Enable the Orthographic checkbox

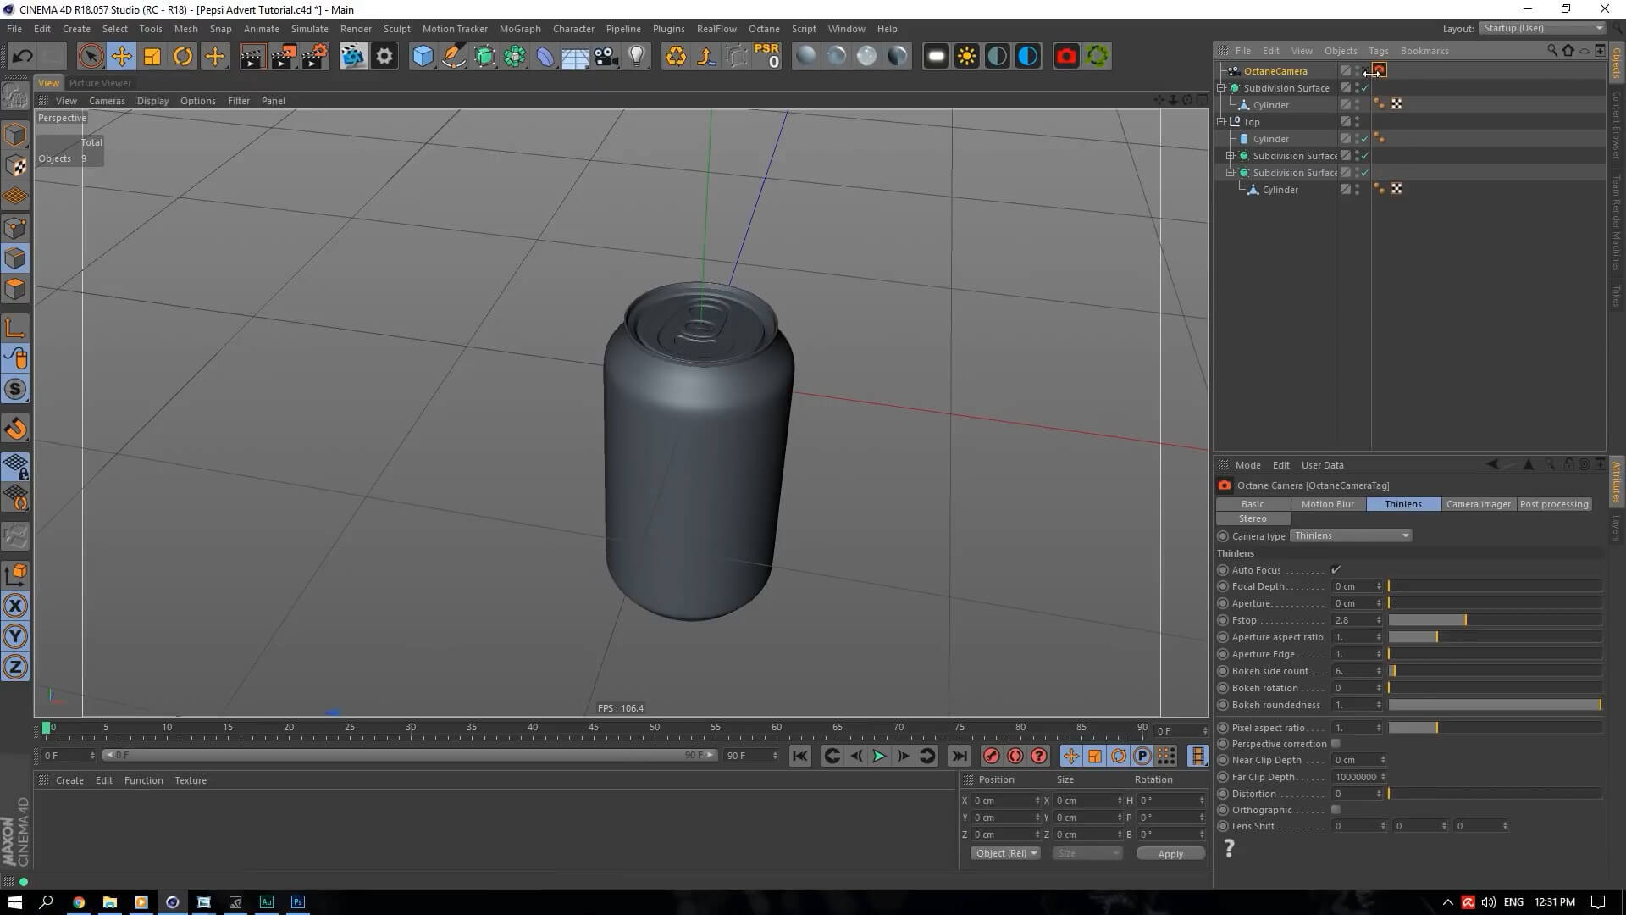coord(1336,810)
